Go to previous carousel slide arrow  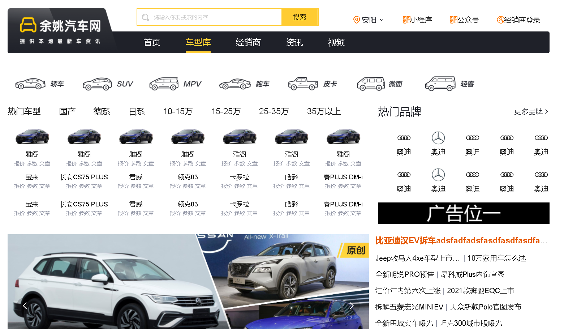tap(25, 306)
